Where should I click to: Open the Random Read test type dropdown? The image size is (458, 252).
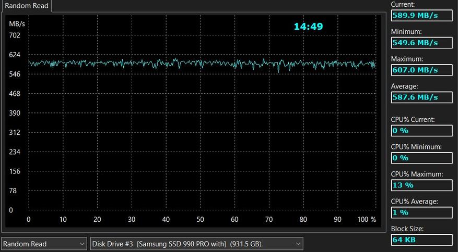(x=44, y=244)
